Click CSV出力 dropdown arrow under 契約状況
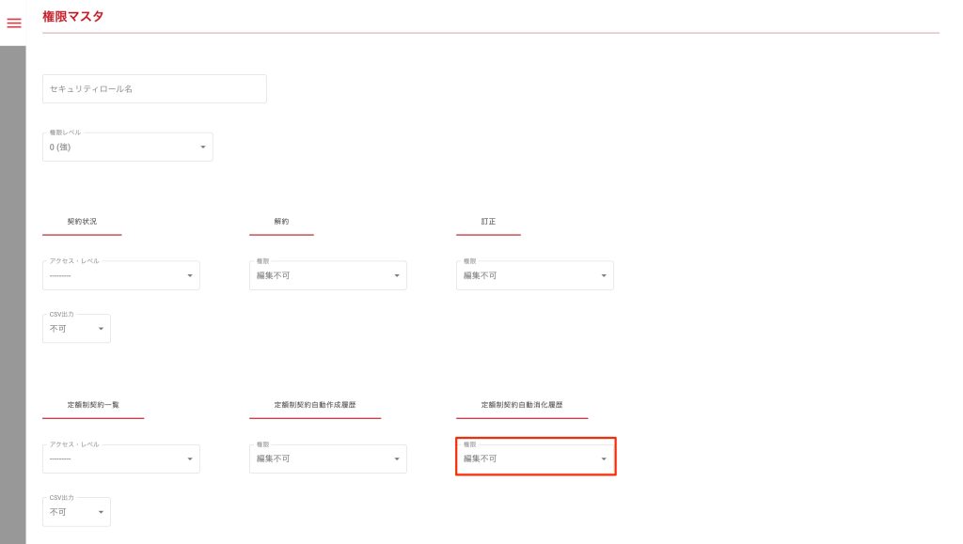Viewport: 963px width, 544px height. click(x=101, y=329)
